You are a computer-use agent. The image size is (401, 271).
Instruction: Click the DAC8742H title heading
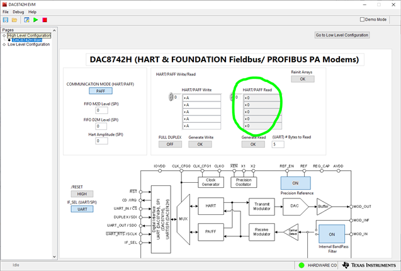[x=224, y=59]
